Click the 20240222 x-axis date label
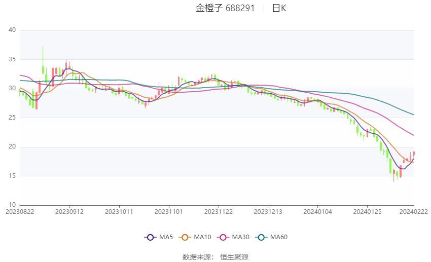 tap(413, 212)
